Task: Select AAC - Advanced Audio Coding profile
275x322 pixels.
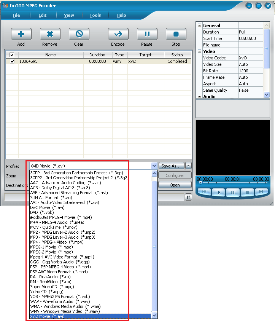Action: click(x=90, y=183)
